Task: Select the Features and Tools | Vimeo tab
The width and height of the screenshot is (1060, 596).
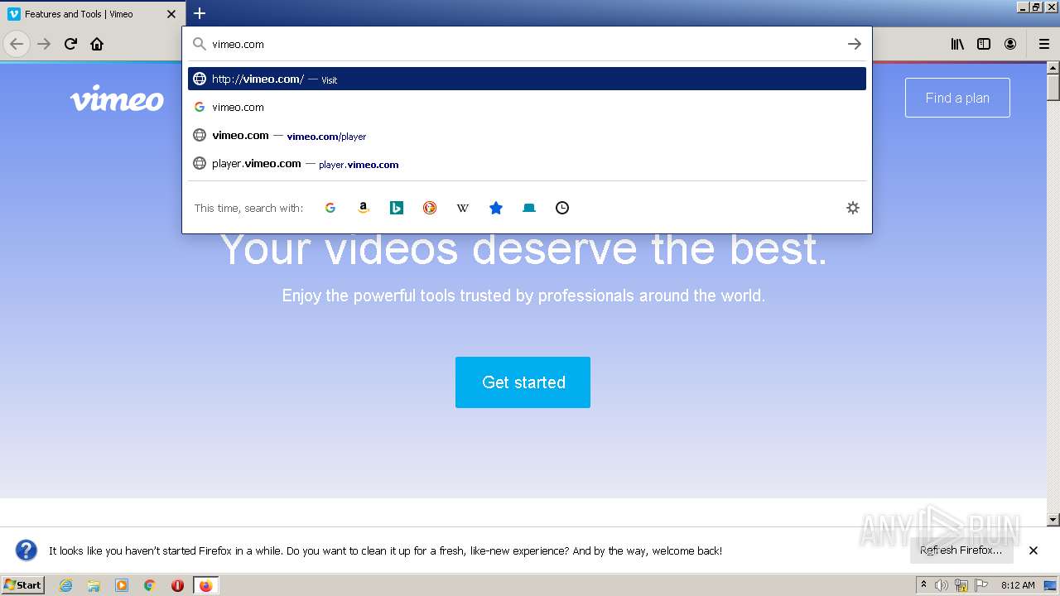Action: (x=93, y=14)
